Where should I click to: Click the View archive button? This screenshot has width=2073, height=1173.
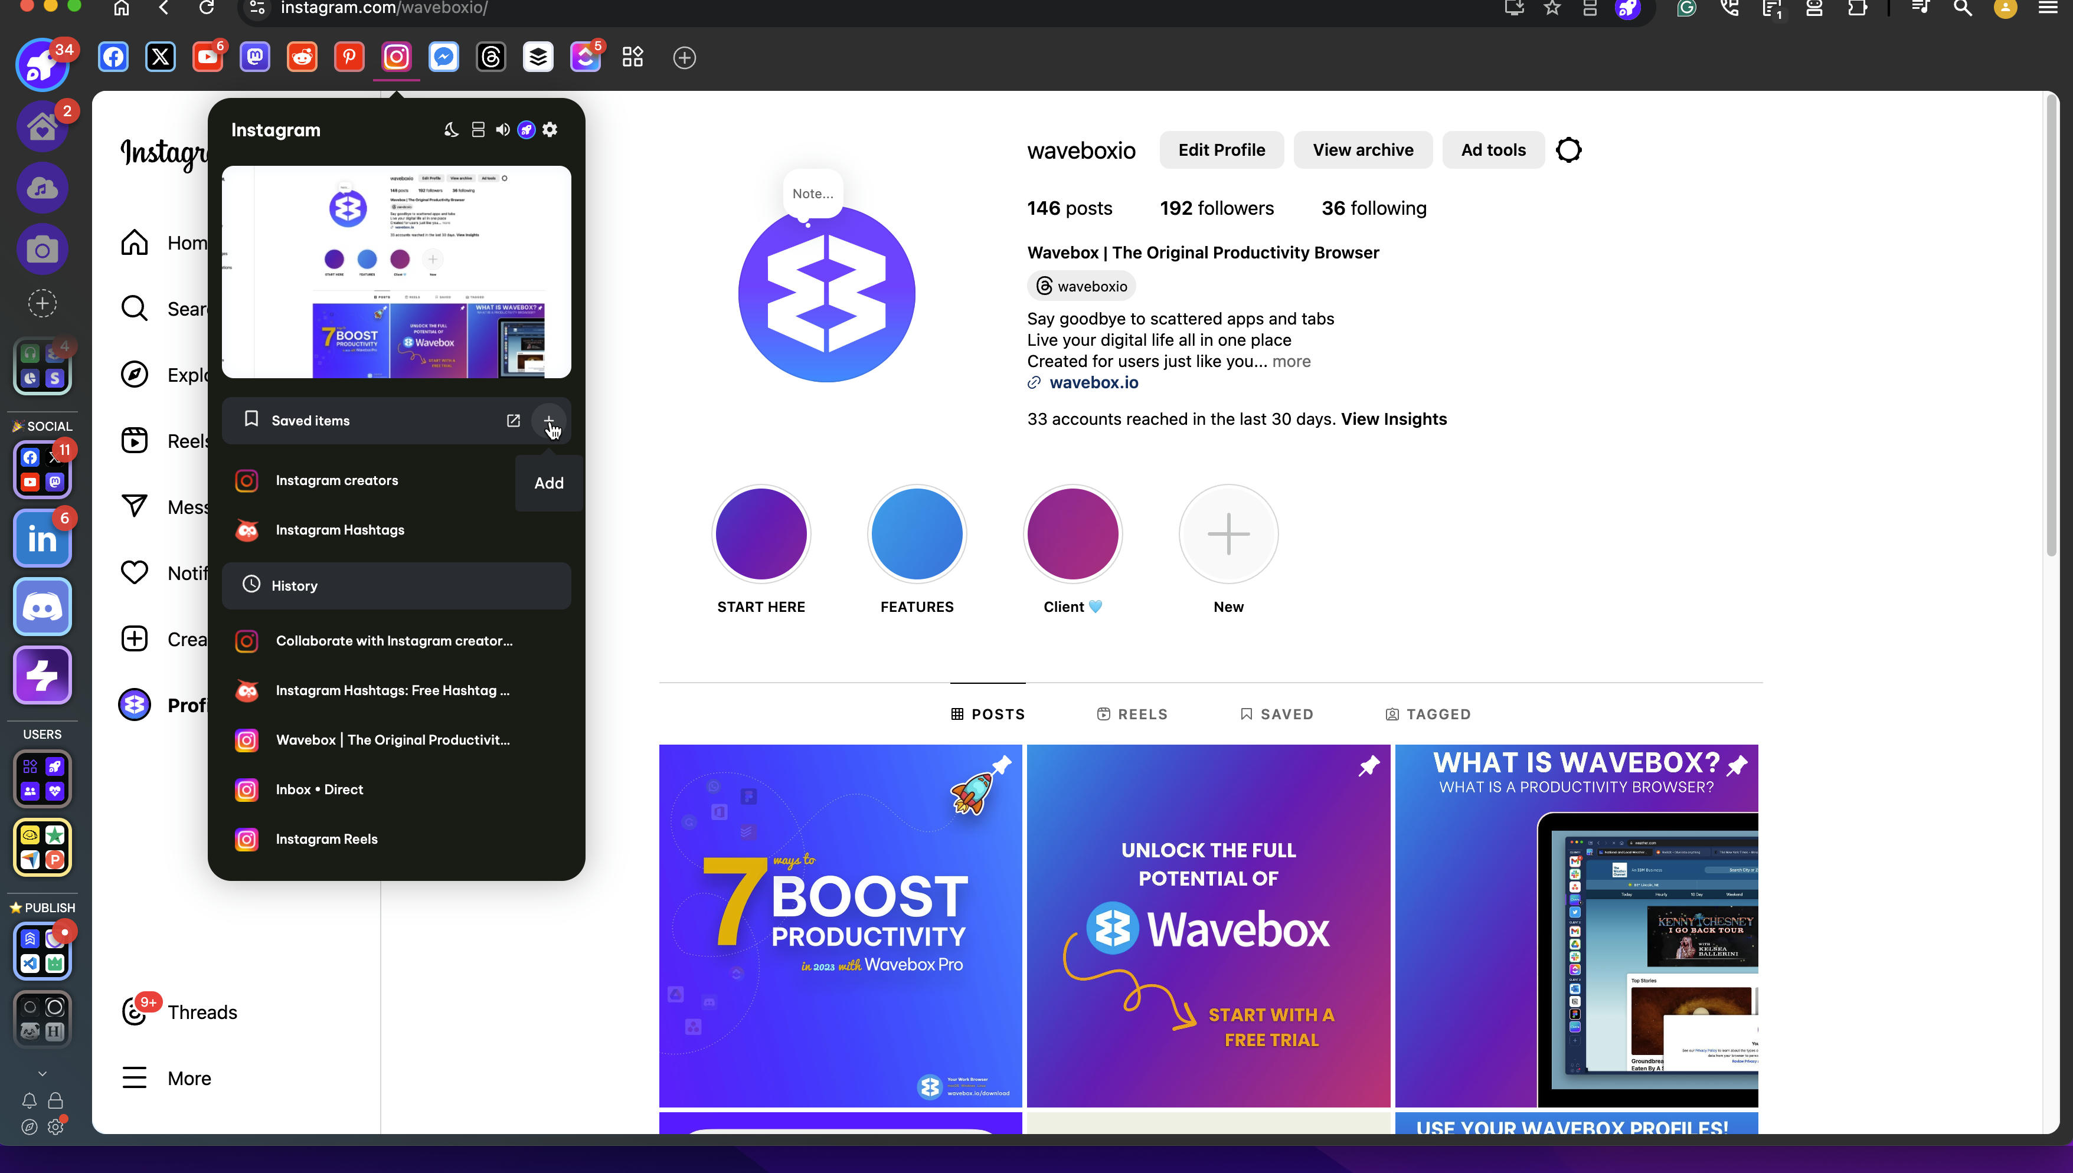pyautogui.click(x=1363, y=150)
